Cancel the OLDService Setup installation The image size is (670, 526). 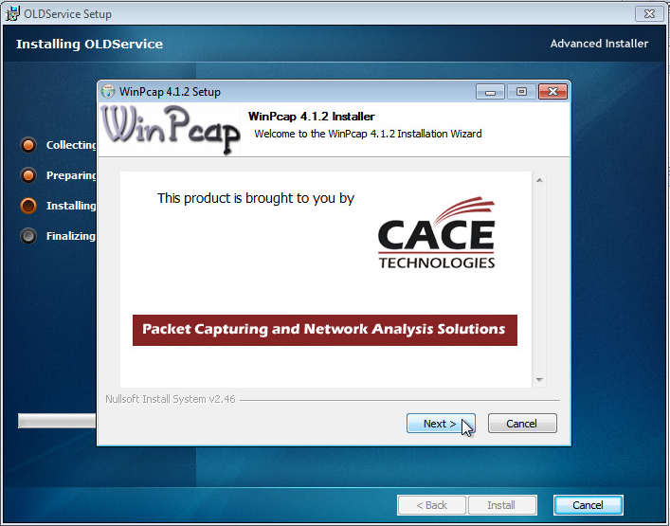pos(588,505)
